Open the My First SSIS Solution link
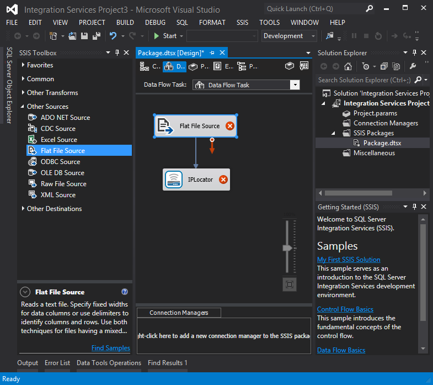This screenshot has width=433, height=385. click(x=349, y=260)
